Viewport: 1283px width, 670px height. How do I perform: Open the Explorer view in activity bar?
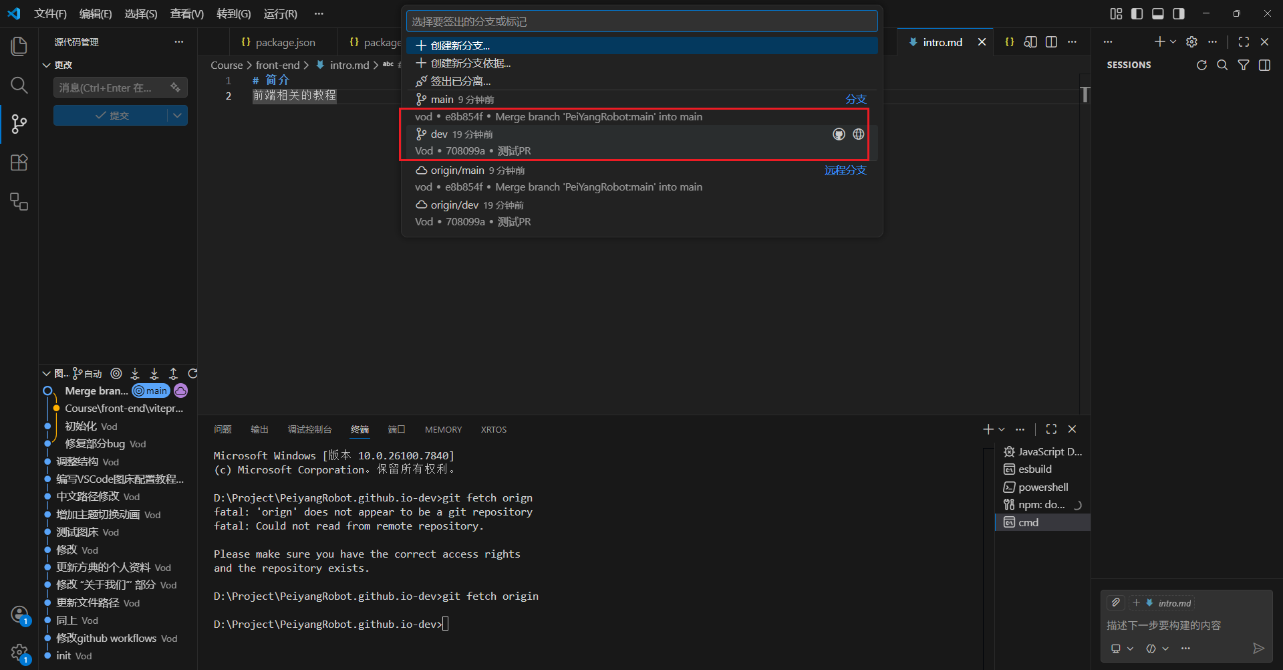coord(19,46)
